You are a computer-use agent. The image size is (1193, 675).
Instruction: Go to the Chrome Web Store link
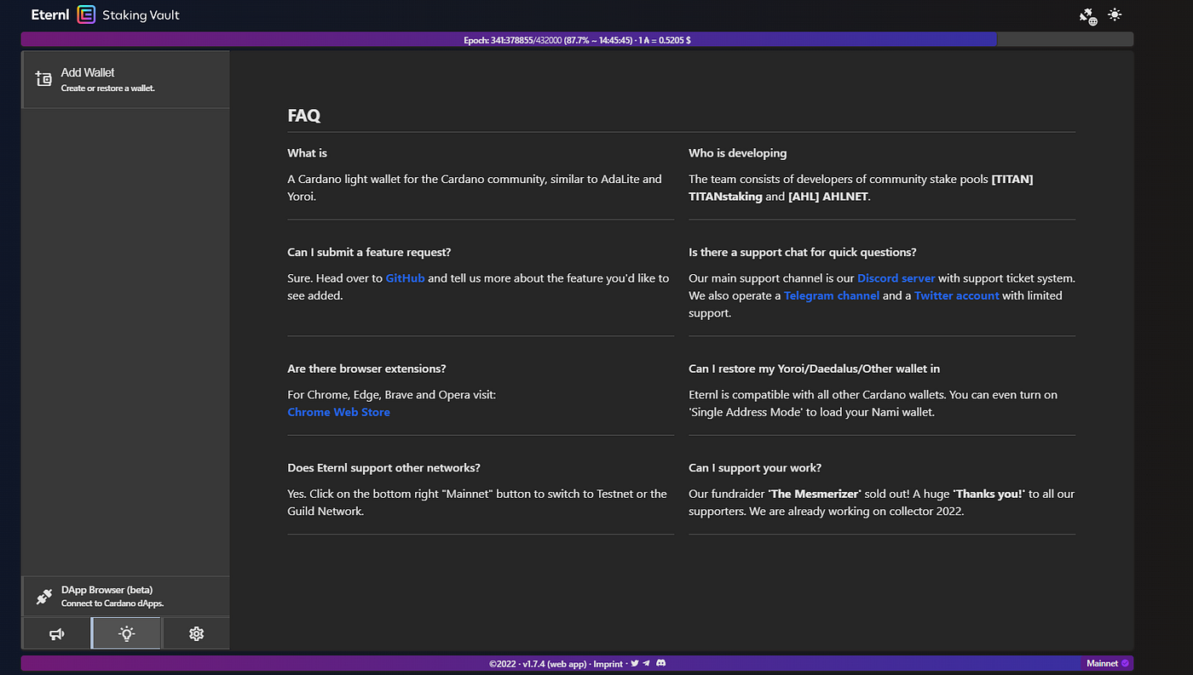click(338, 412)
